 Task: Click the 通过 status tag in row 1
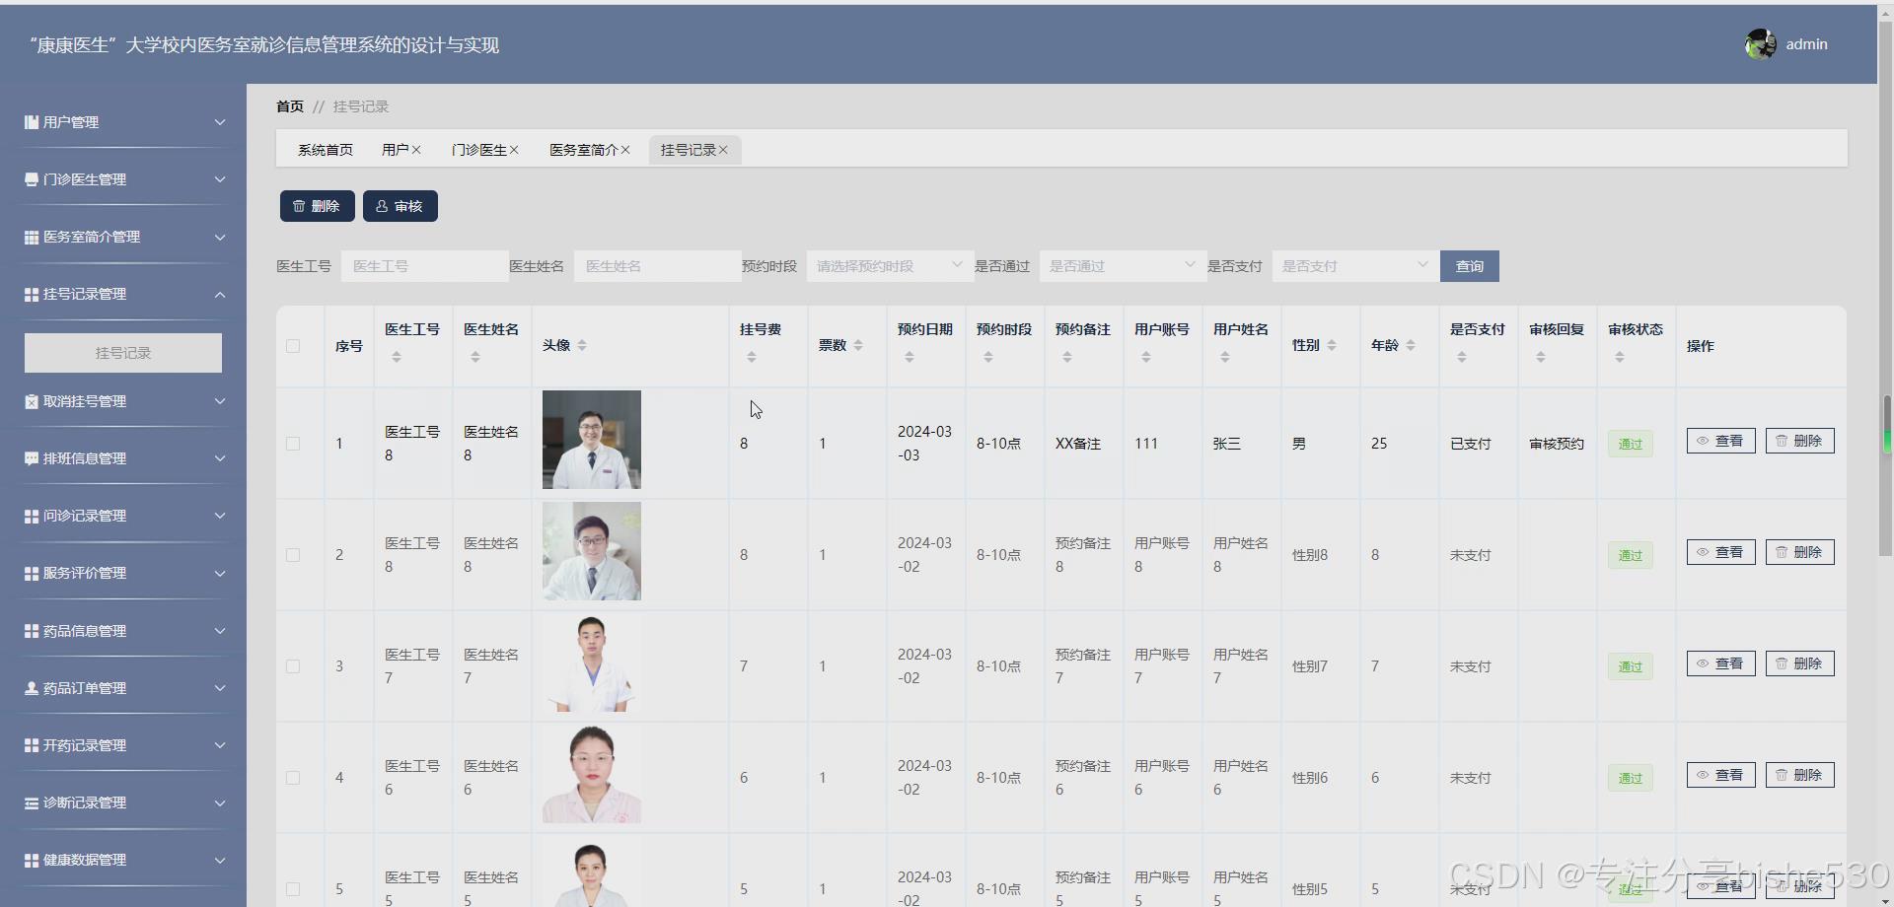(x=1631, y=444)
